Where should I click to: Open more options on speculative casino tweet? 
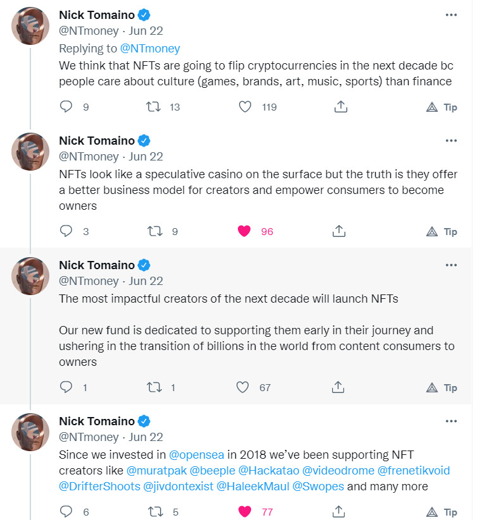click(451, 141)
